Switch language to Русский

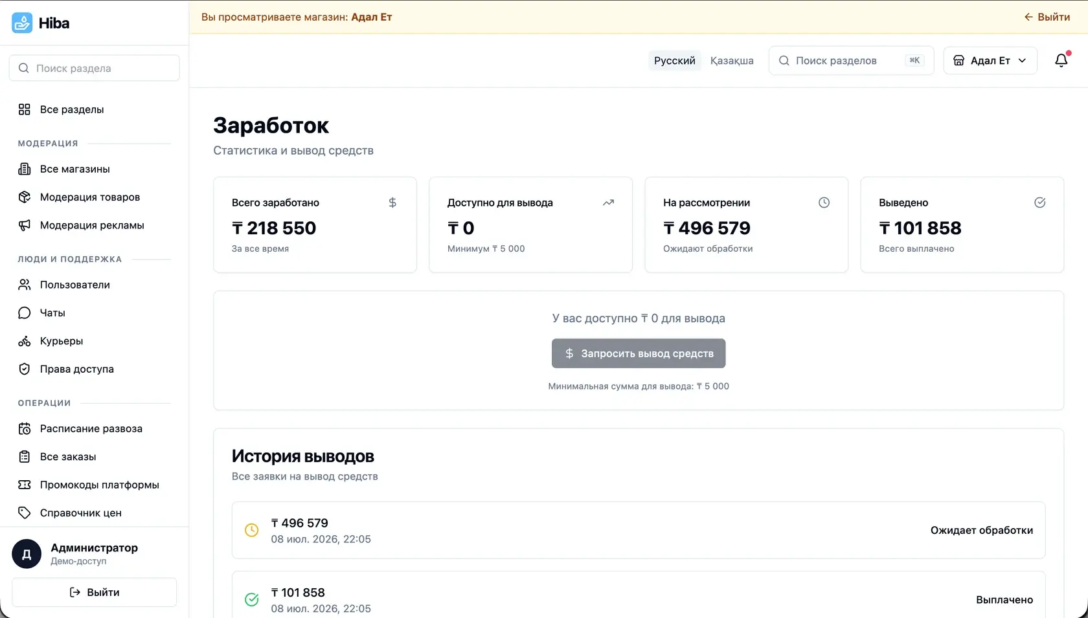point(674,60)
